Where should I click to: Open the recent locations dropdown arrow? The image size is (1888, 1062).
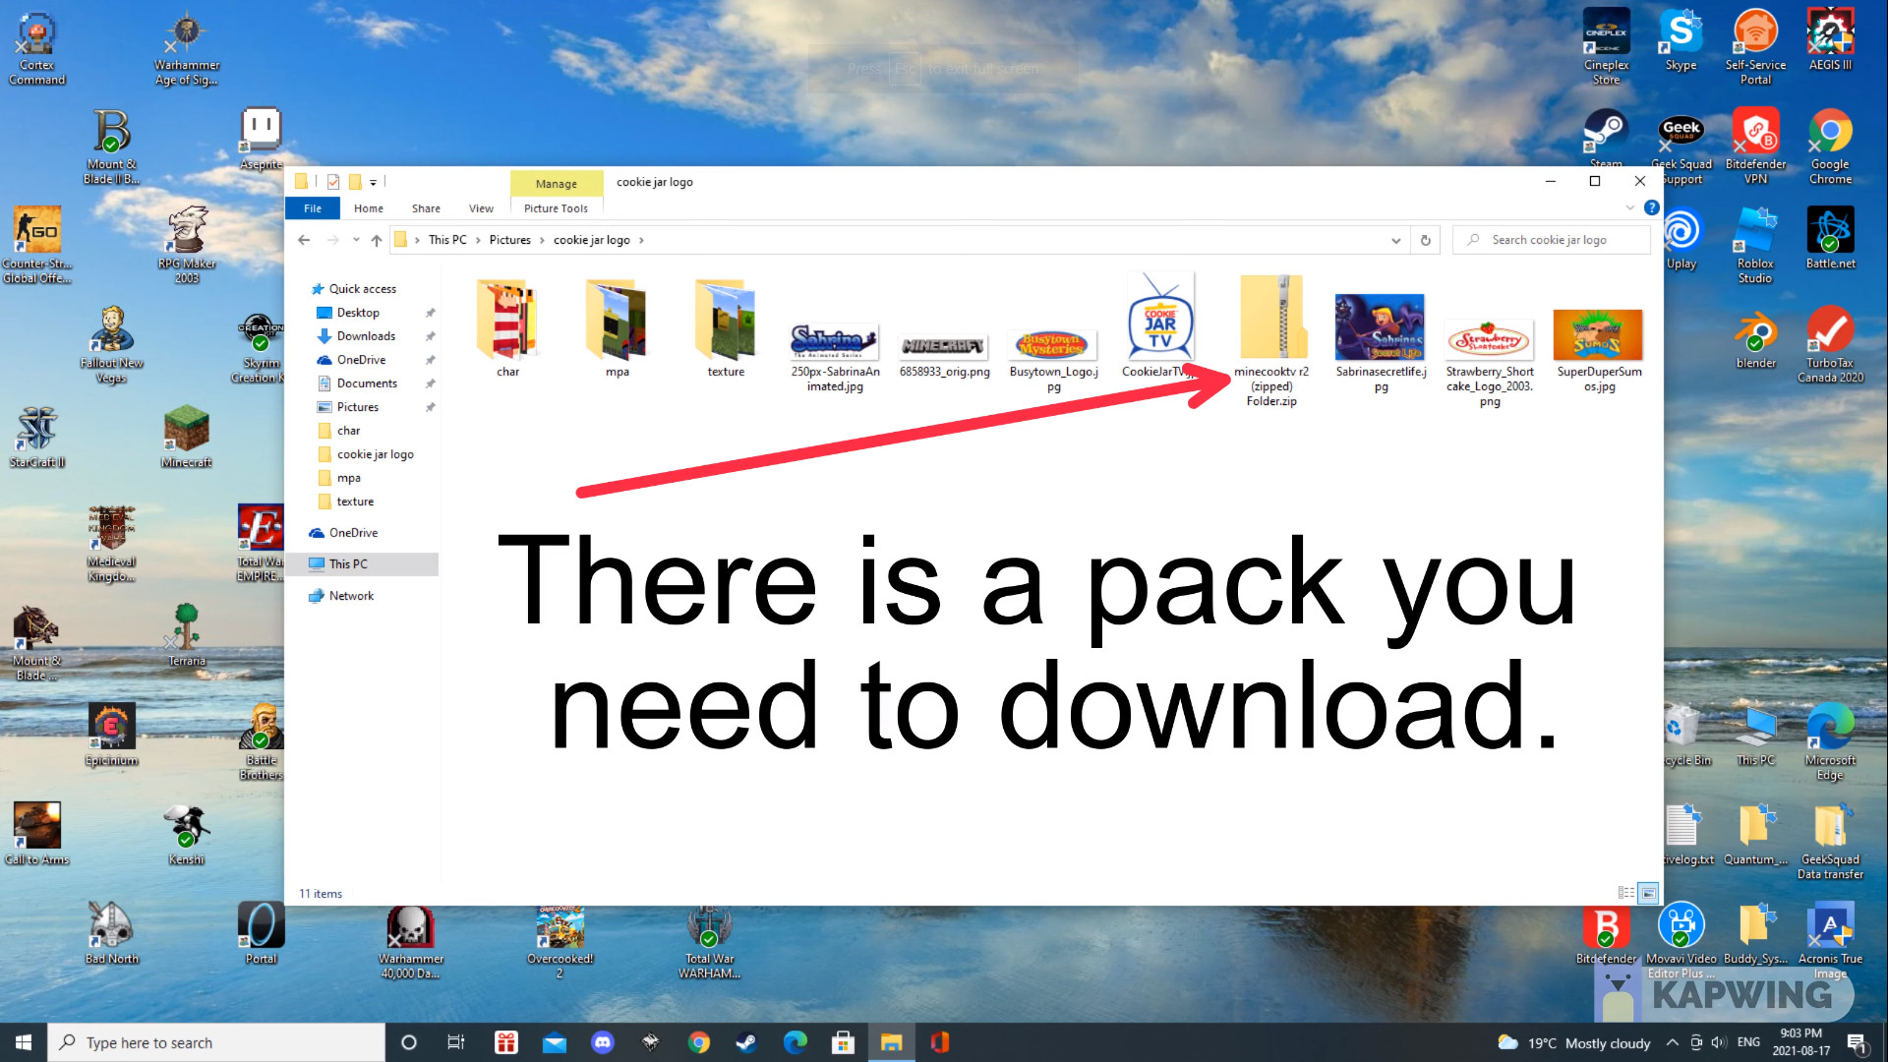point(356,240)
